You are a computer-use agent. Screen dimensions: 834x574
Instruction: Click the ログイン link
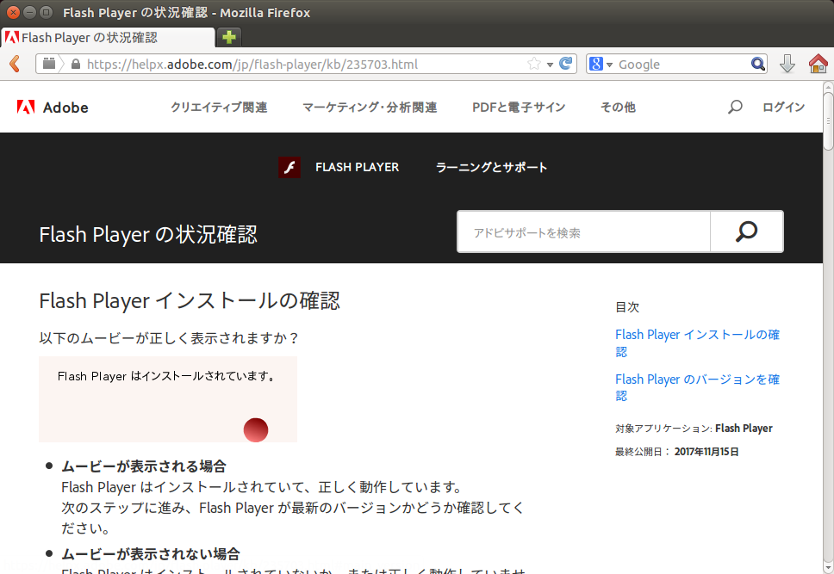click(x=783, y=108)
